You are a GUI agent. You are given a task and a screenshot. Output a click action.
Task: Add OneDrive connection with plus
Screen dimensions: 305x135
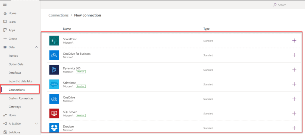click(294, 99)
